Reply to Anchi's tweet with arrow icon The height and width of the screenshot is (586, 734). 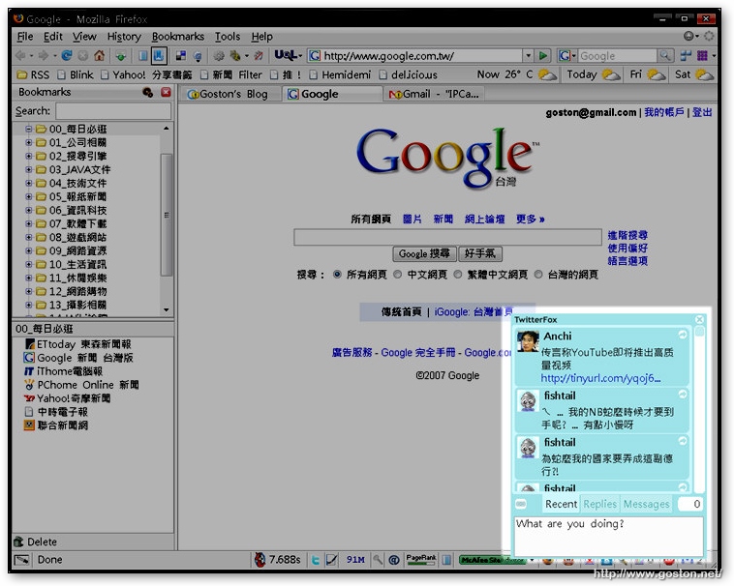pos(683,335)
